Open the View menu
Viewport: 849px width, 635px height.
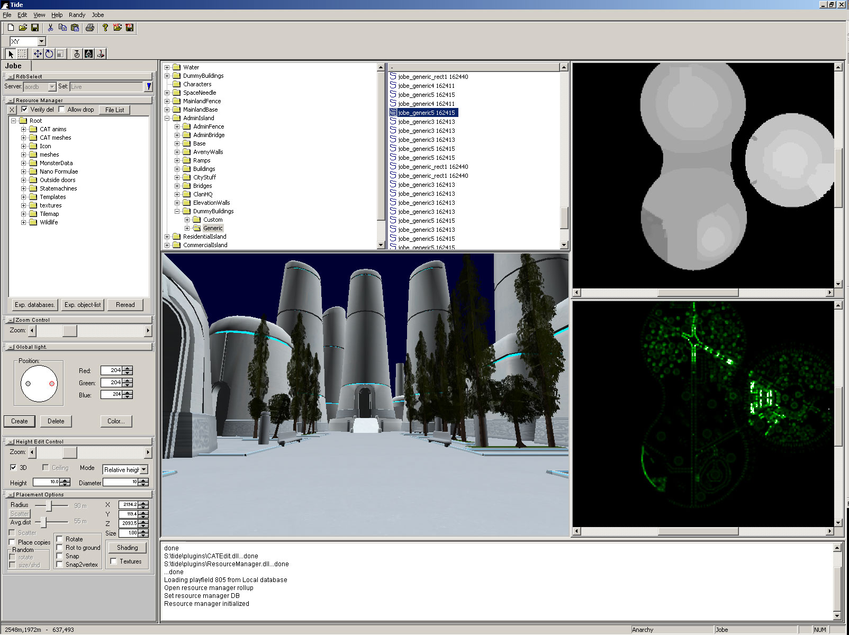[x=39, y=15]
